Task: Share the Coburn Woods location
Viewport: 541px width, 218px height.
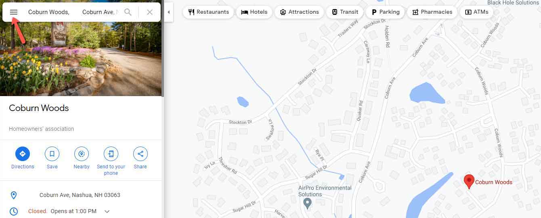Action: pyautogui.click(x=140, y=154)
